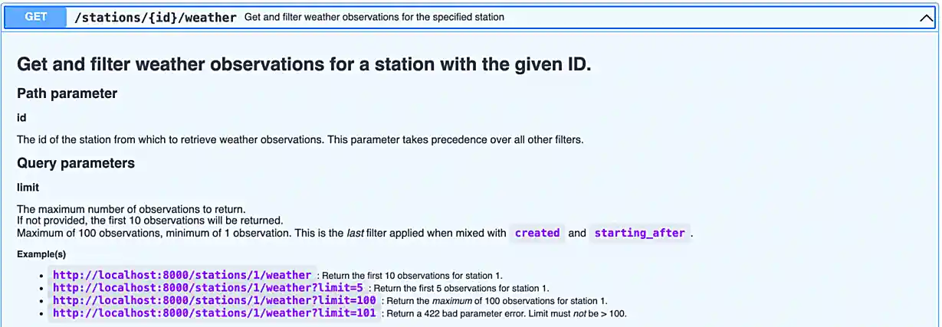Click the "Path parameter" section heading

tap(67, 93)
